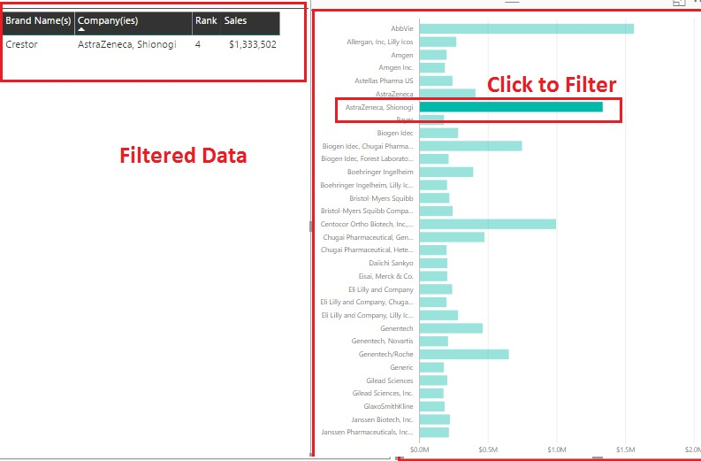Image resolution: width=701 pixels, height=461 pixels.
Task: Click the Eli Lilly and Company, Chuga... label
Action: [x=367, y=302]
